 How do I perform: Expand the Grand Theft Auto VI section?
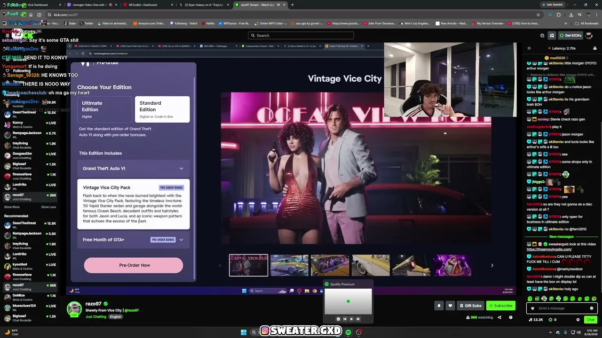click(x=134, y=169)
